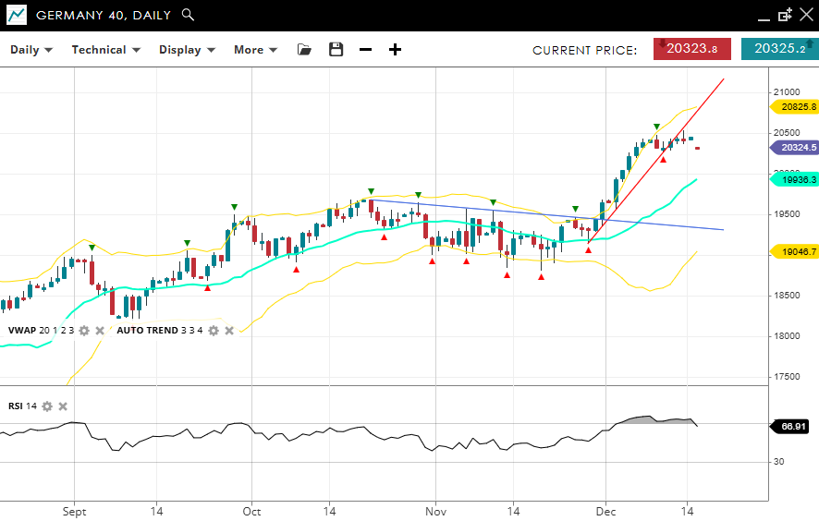Open VWAP indicator settings gear
The image size is (819, 521).
click(x=84, y=331)
